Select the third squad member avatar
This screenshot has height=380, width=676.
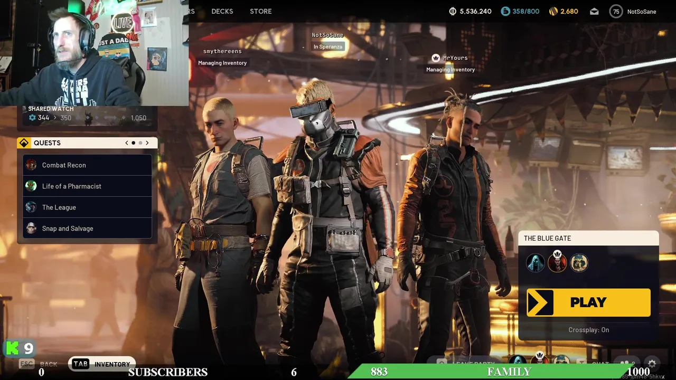[x=579, y=263]
